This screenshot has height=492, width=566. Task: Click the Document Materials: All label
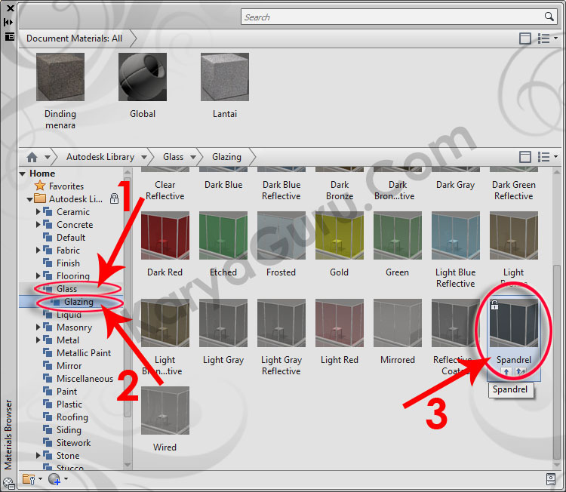tap(74, 38)
